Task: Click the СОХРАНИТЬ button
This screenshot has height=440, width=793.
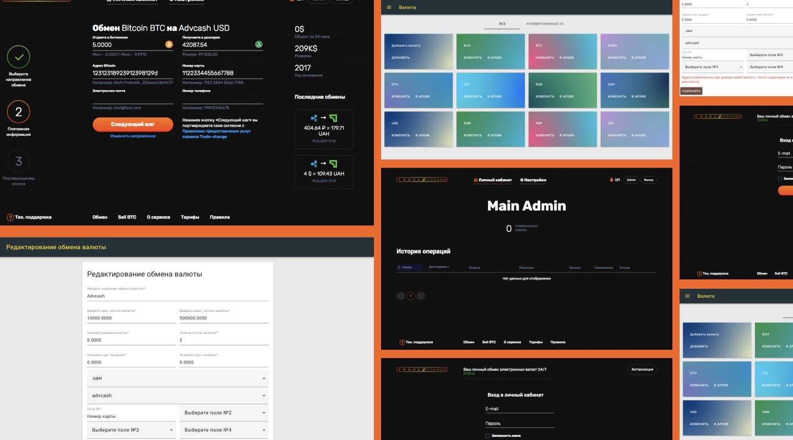Action: pyautogui.click(x=691, y=91)
